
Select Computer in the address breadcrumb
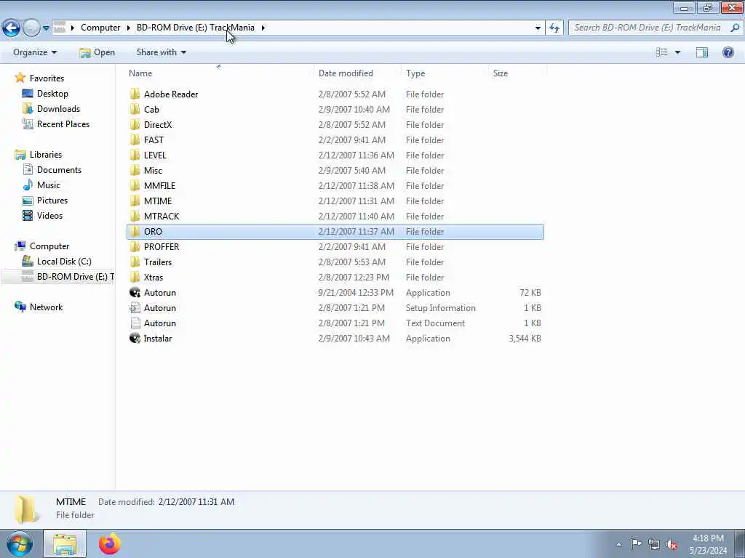[100, 28]
